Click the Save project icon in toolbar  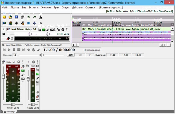16,17
